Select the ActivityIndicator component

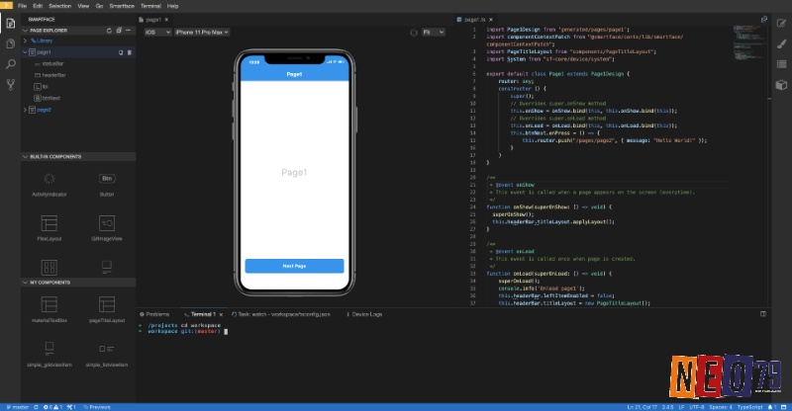pyautogui.click(x=49, y=184)
